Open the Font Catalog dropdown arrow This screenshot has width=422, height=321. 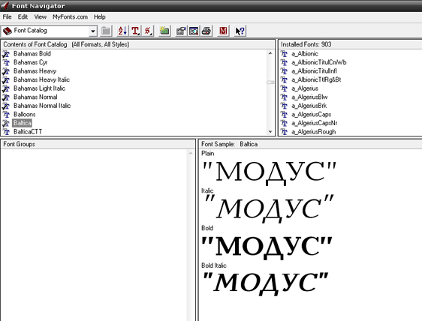click(x=93, y=31)
